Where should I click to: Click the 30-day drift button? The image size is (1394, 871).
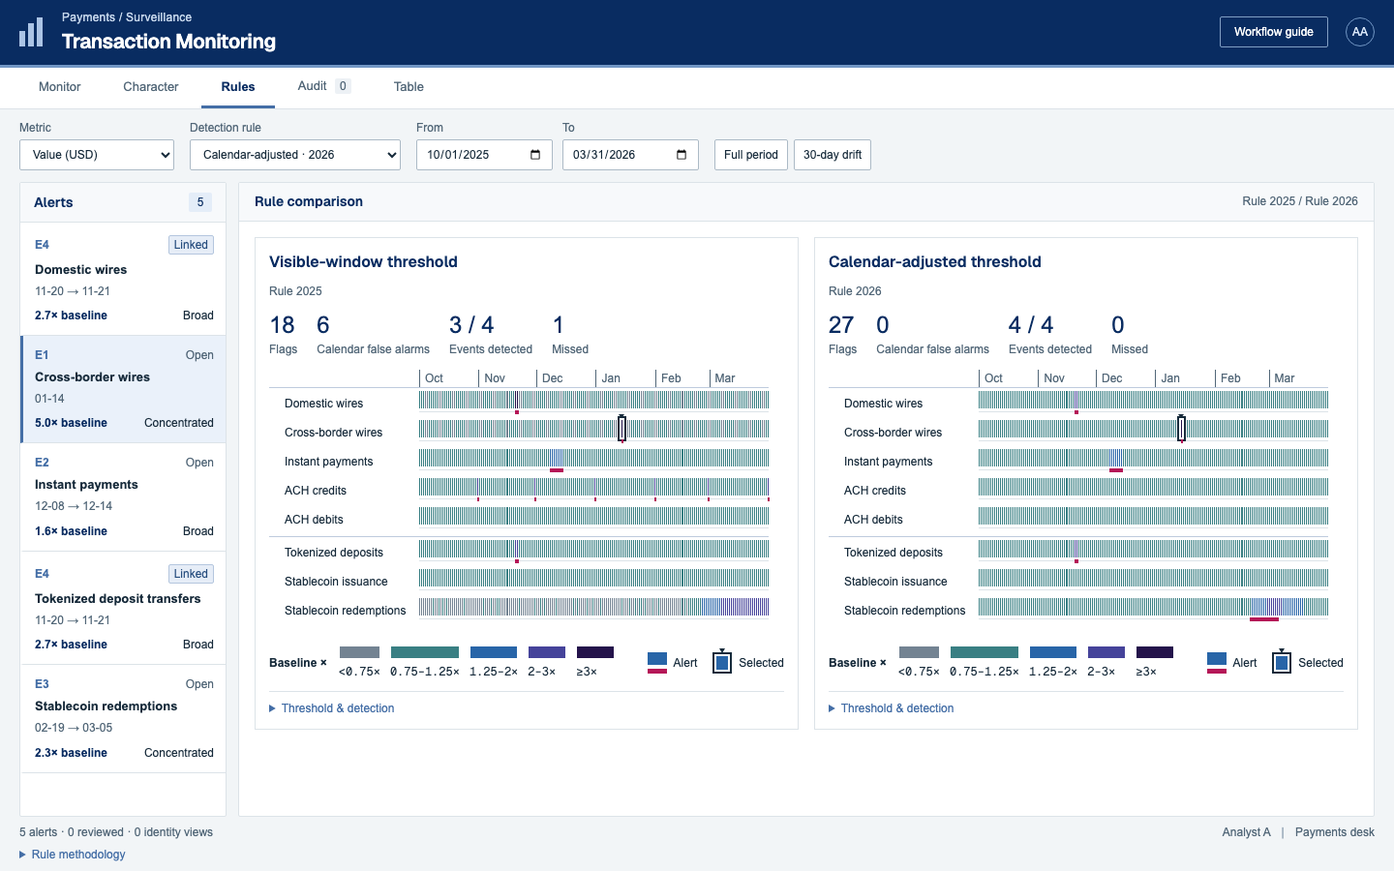(x=833, y=155)
